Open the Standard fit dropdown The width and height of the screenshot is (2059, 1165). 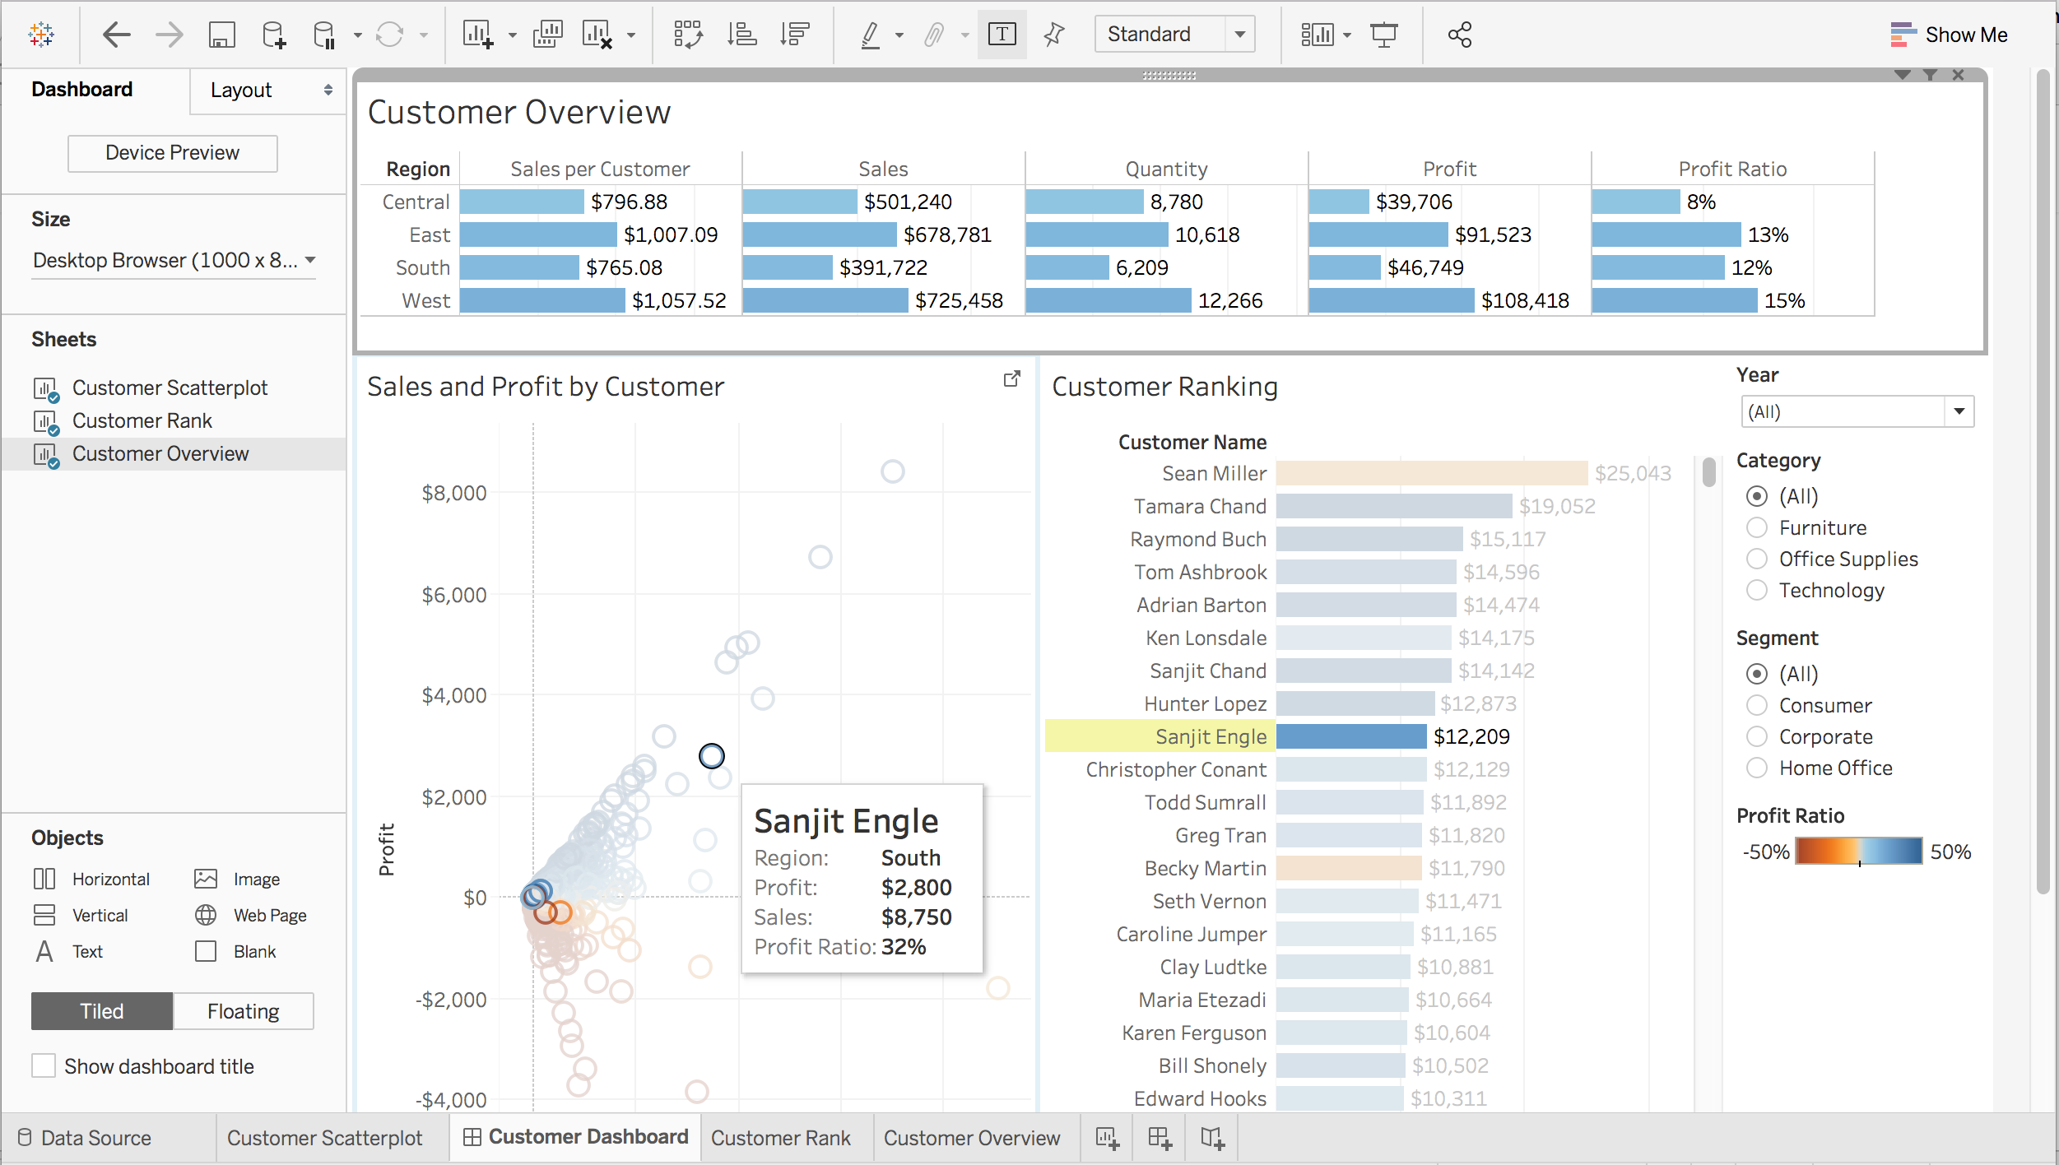coord(1241,34)
